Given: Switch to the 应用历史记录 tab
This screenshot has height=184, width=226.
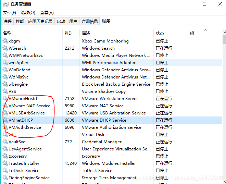Looking at the screenshot, I should click(40, 22).
